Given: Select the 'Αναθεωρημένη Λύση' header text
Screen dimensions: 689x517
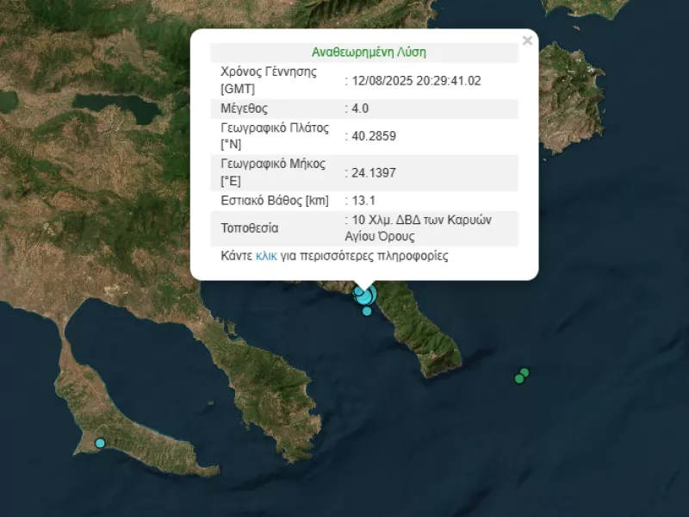Looking at the screenshot, I should point(369,53).
